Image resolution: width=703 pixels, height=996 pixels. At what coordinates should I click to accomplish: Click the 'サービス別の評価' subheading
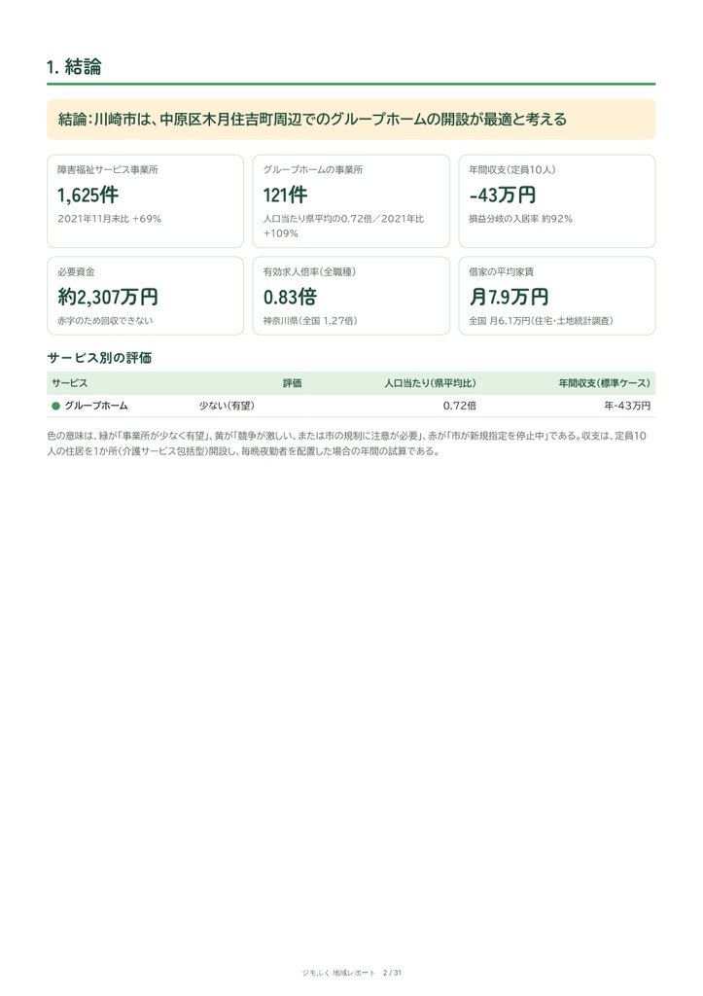click(x=99, y=358)
